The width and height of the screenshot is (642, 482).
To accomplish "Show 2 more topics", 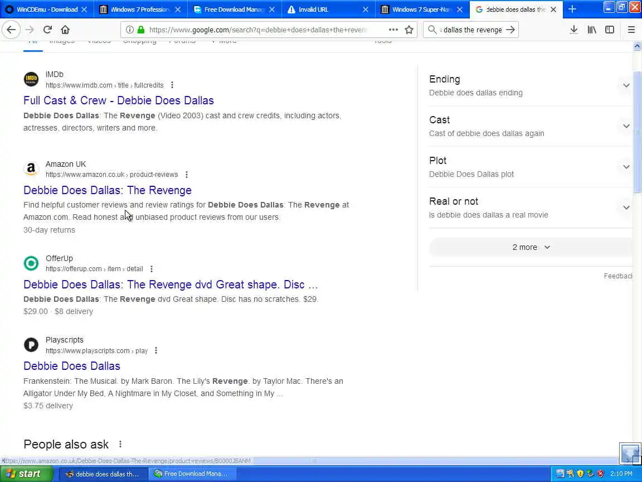I will tap(531, 247).
